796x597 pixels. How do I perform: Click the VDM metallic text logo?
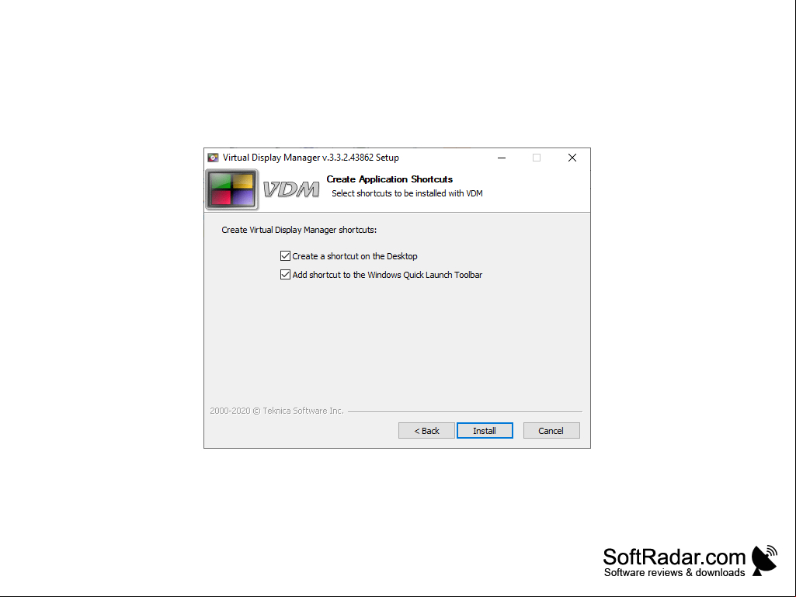pyautogui.click(x=291, y=189)
